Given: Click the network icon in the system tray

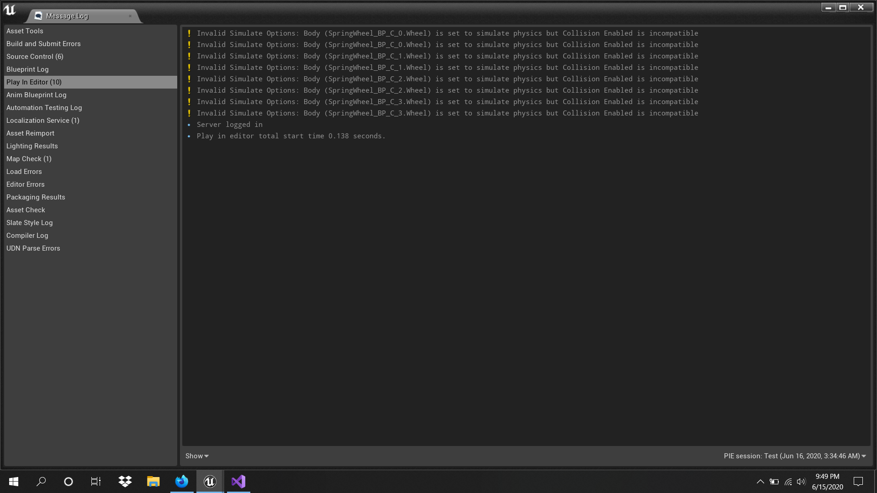Looking at the screenshot, I should (x=788, y=482).
